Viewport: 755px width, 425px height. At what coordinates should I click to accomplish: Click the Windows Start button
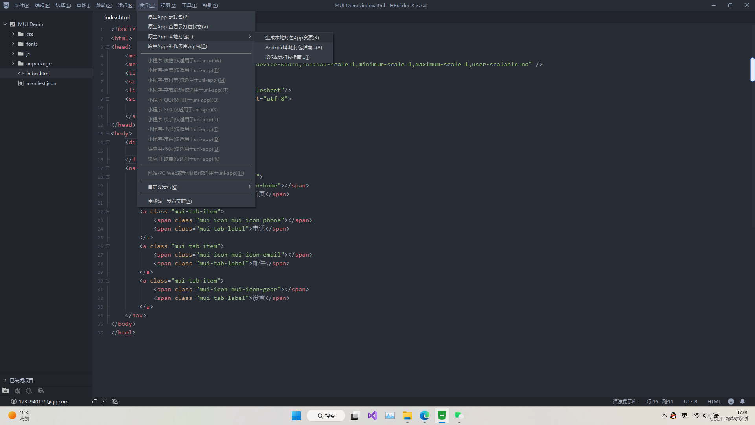296,416
